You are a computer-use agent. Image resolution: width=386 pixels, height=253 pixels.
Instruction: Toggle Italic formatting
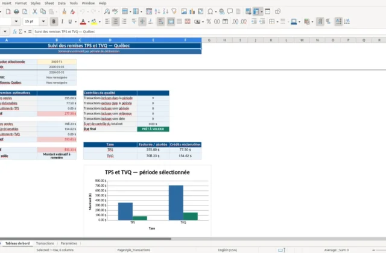pyautogui.click(x=62, y=22)
